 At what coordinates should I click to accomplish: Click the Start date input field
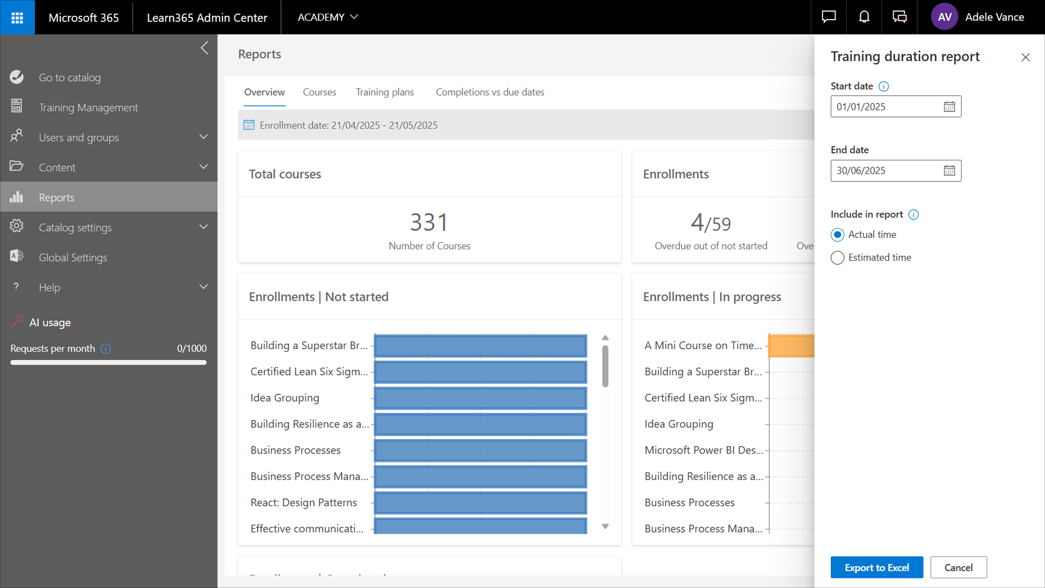885,107
